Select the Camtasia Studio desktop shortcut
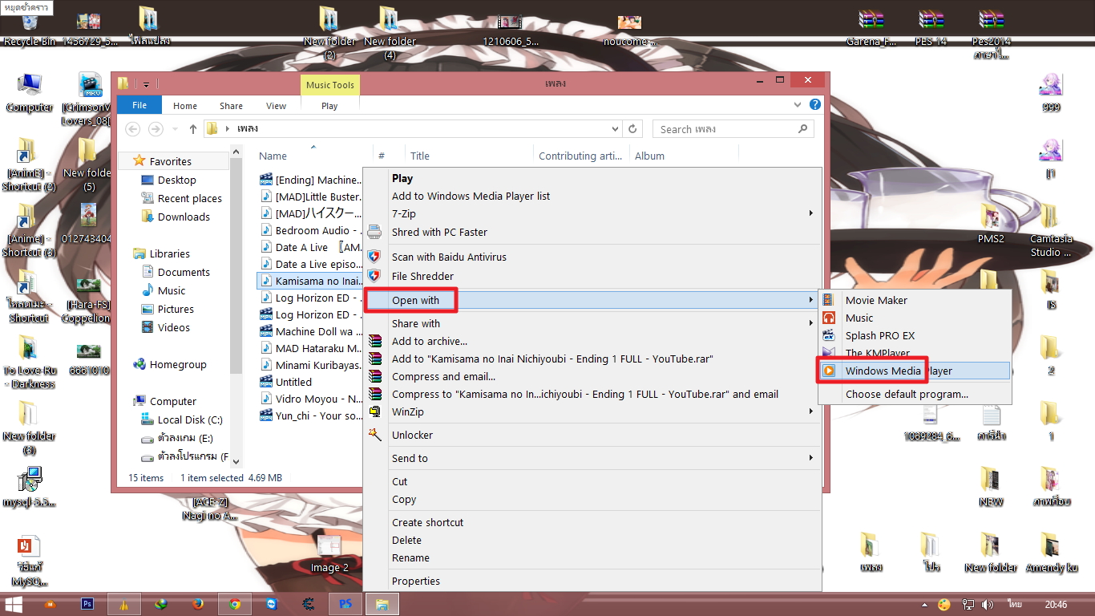Image resolution: width=1095 pixels, height=616 pixels. [x=1051, y=232]
